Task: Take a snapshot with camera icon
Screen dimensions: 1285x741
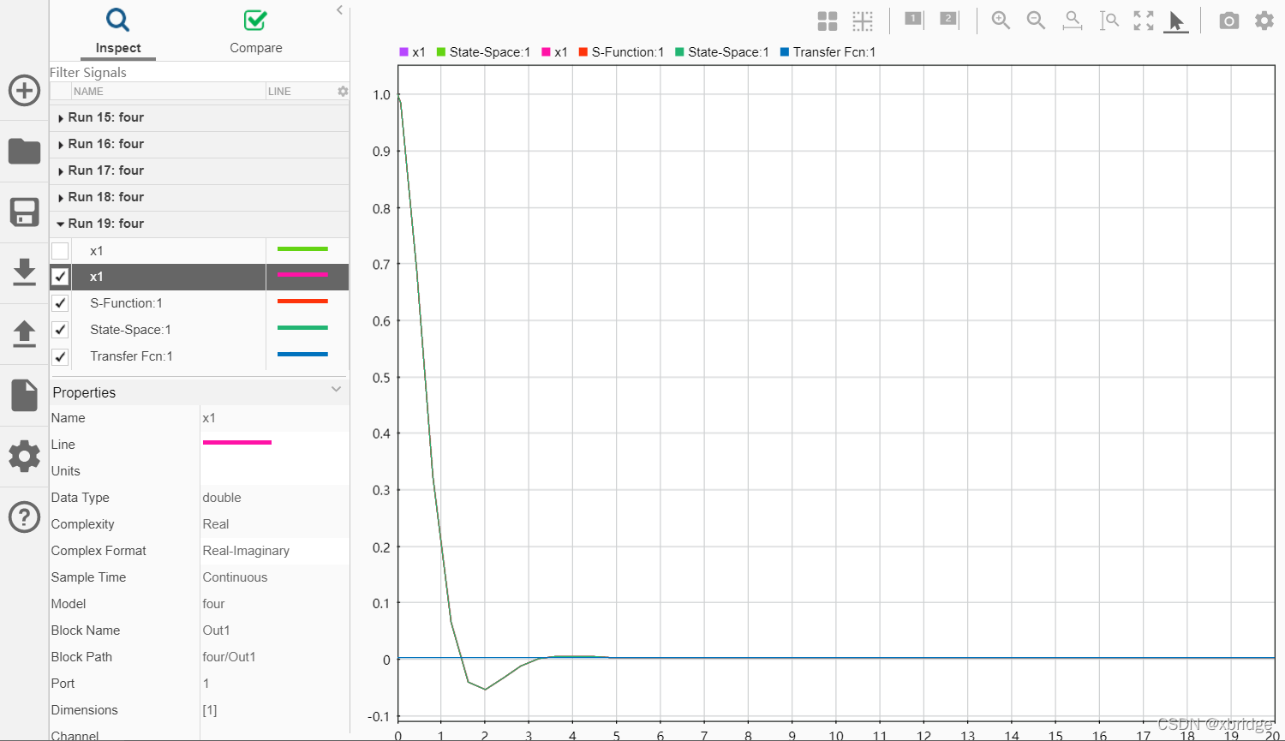Action: point(1229,21)
